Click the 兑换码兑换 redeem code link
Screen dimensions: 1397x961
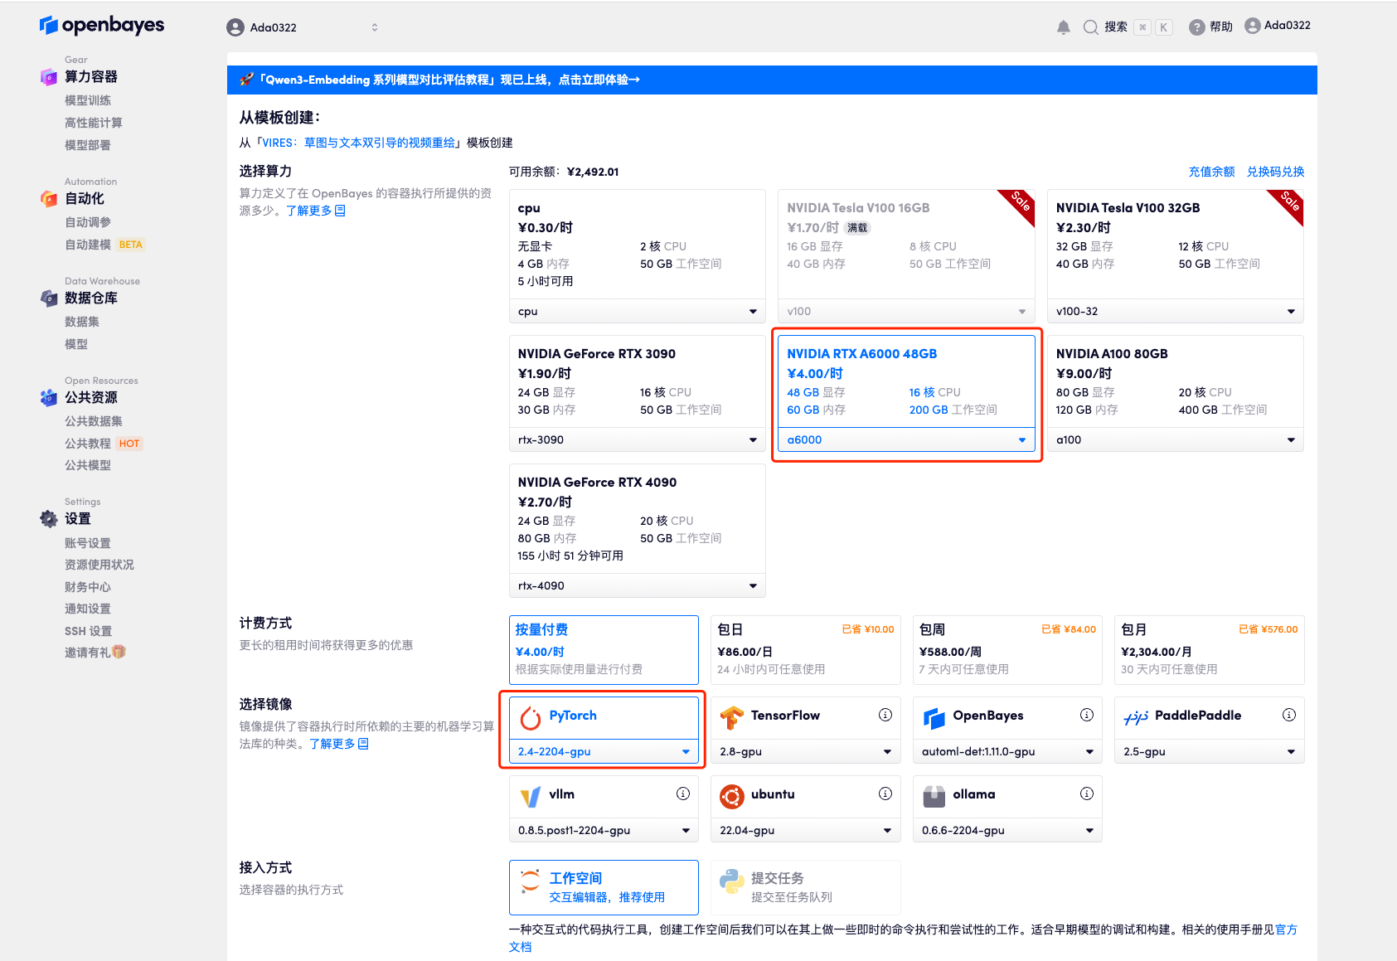coord(1275,172)
